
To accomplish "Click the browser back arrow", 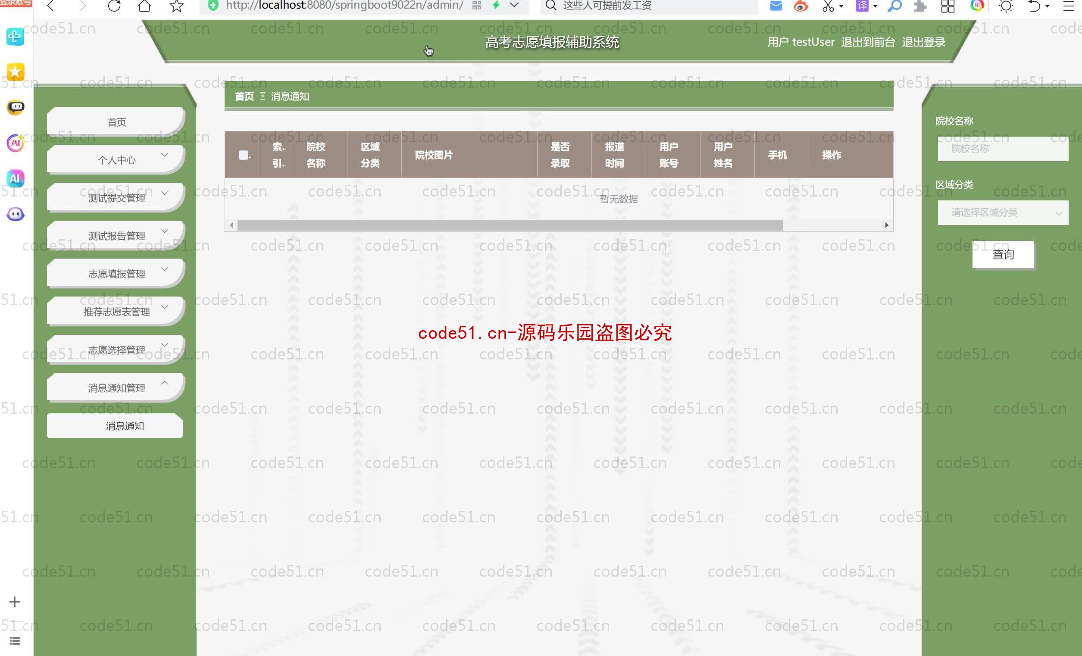I will tap(51, 6).
